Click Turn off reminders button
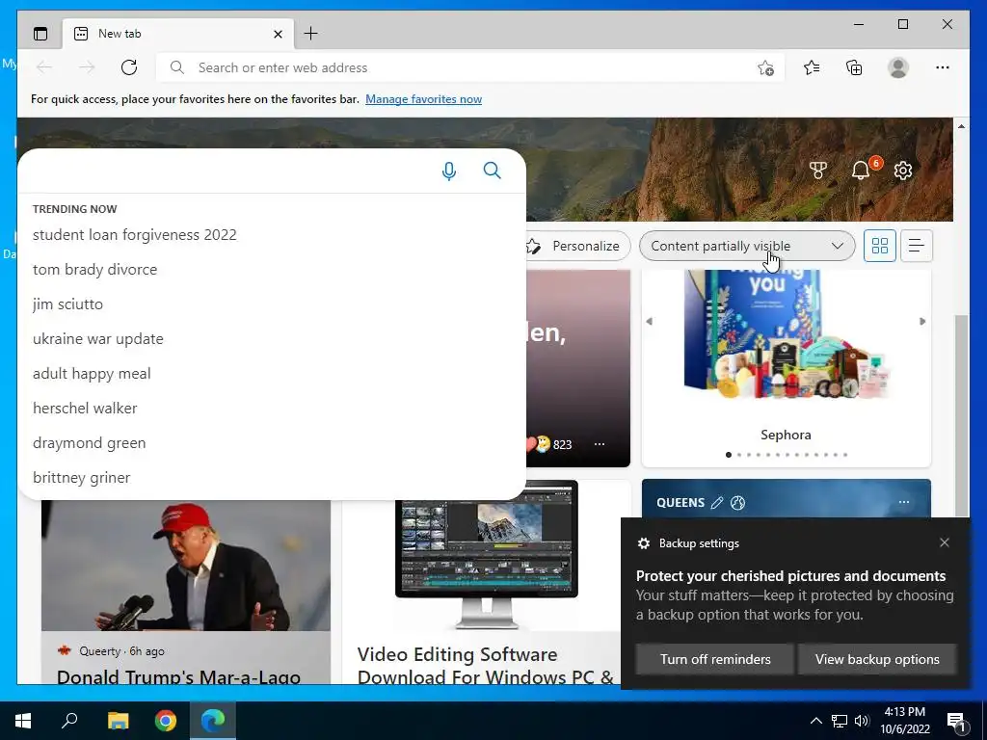This screenshot has width=987, height=740. pyautogui.click(x=715, y=659)
